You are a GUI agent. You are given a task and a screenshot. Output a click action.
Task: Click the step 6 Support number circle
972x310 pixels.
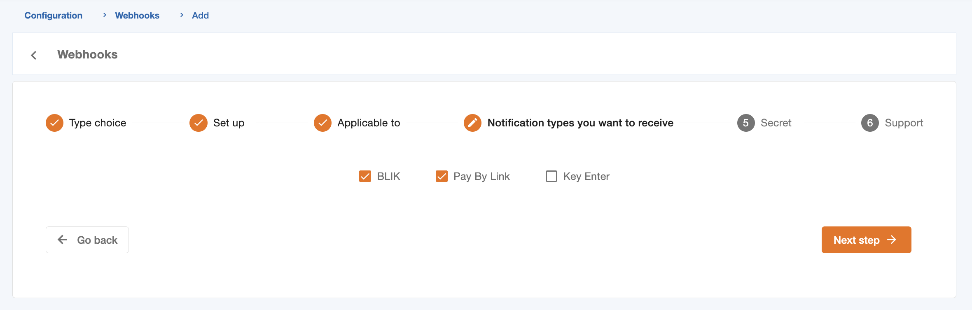870,123
